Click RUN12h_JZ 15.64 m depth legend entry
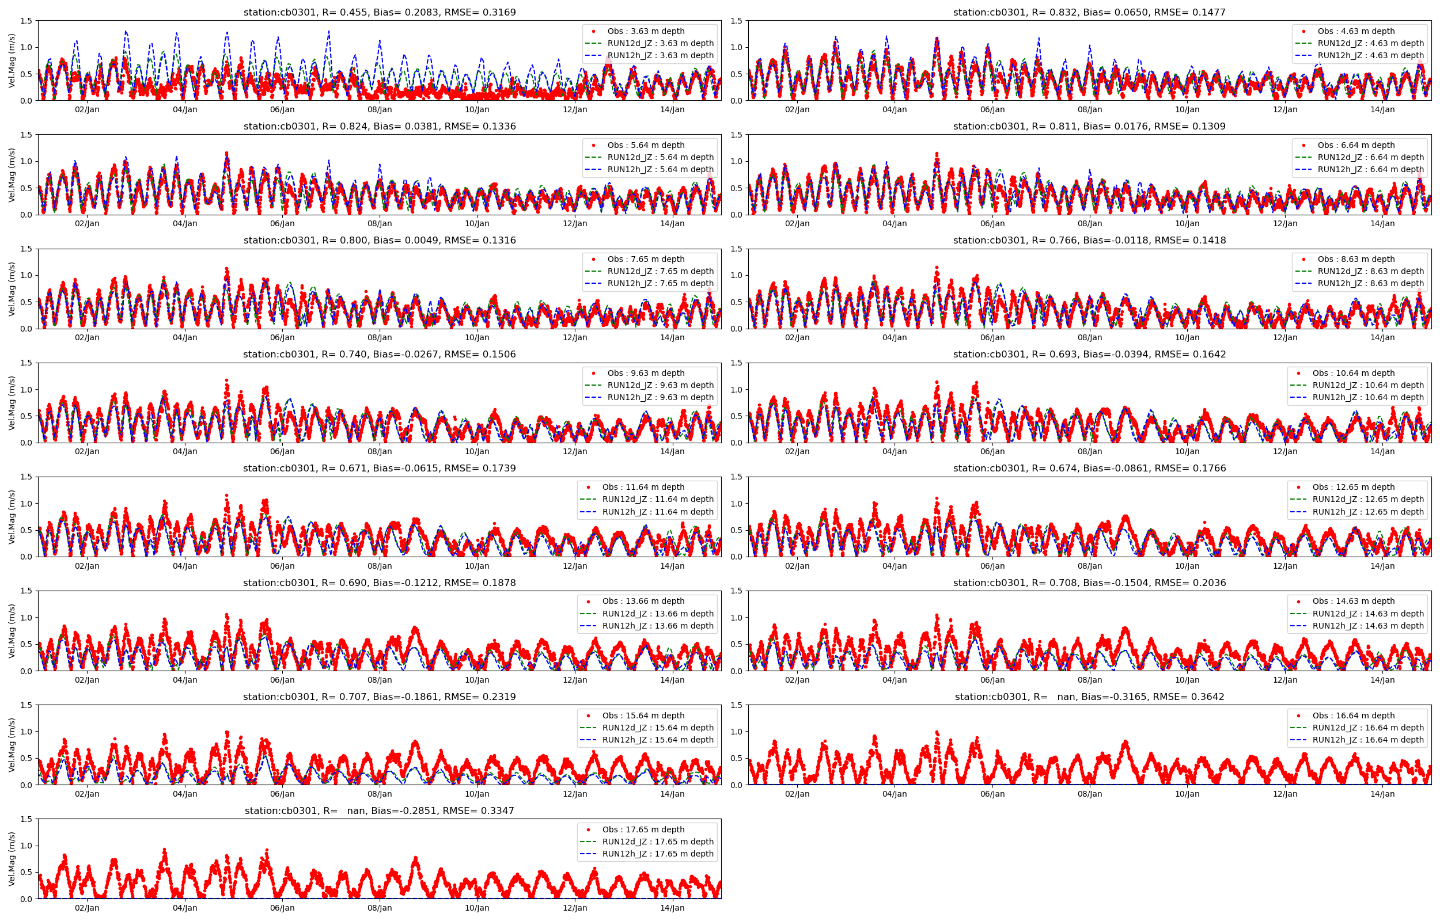Viewport: 1440px width, 921px height. point(657,740)
